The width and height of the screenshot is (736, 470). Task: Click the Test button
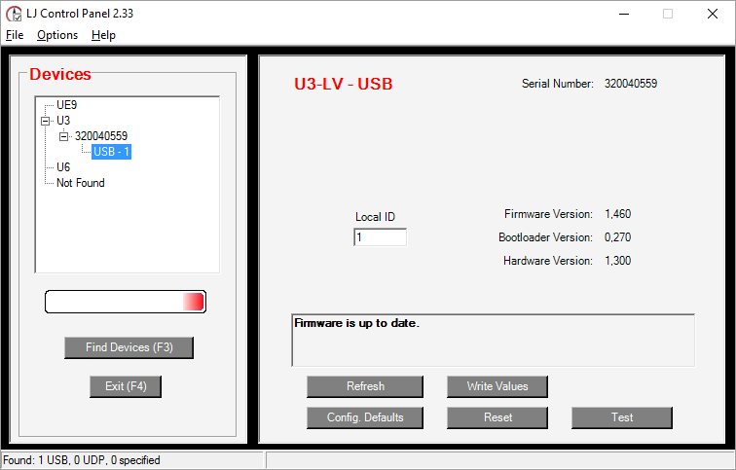pyautogui.click(x=622, y=417)
